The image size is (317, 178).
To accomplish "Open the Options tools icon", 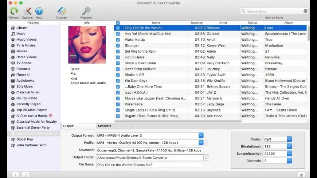I will click(27, 11).
